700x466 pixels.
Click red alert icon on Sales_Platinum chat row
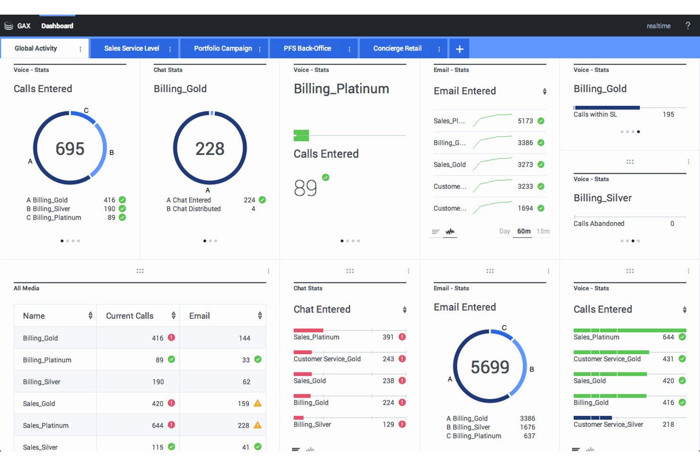tap(402, 337)
